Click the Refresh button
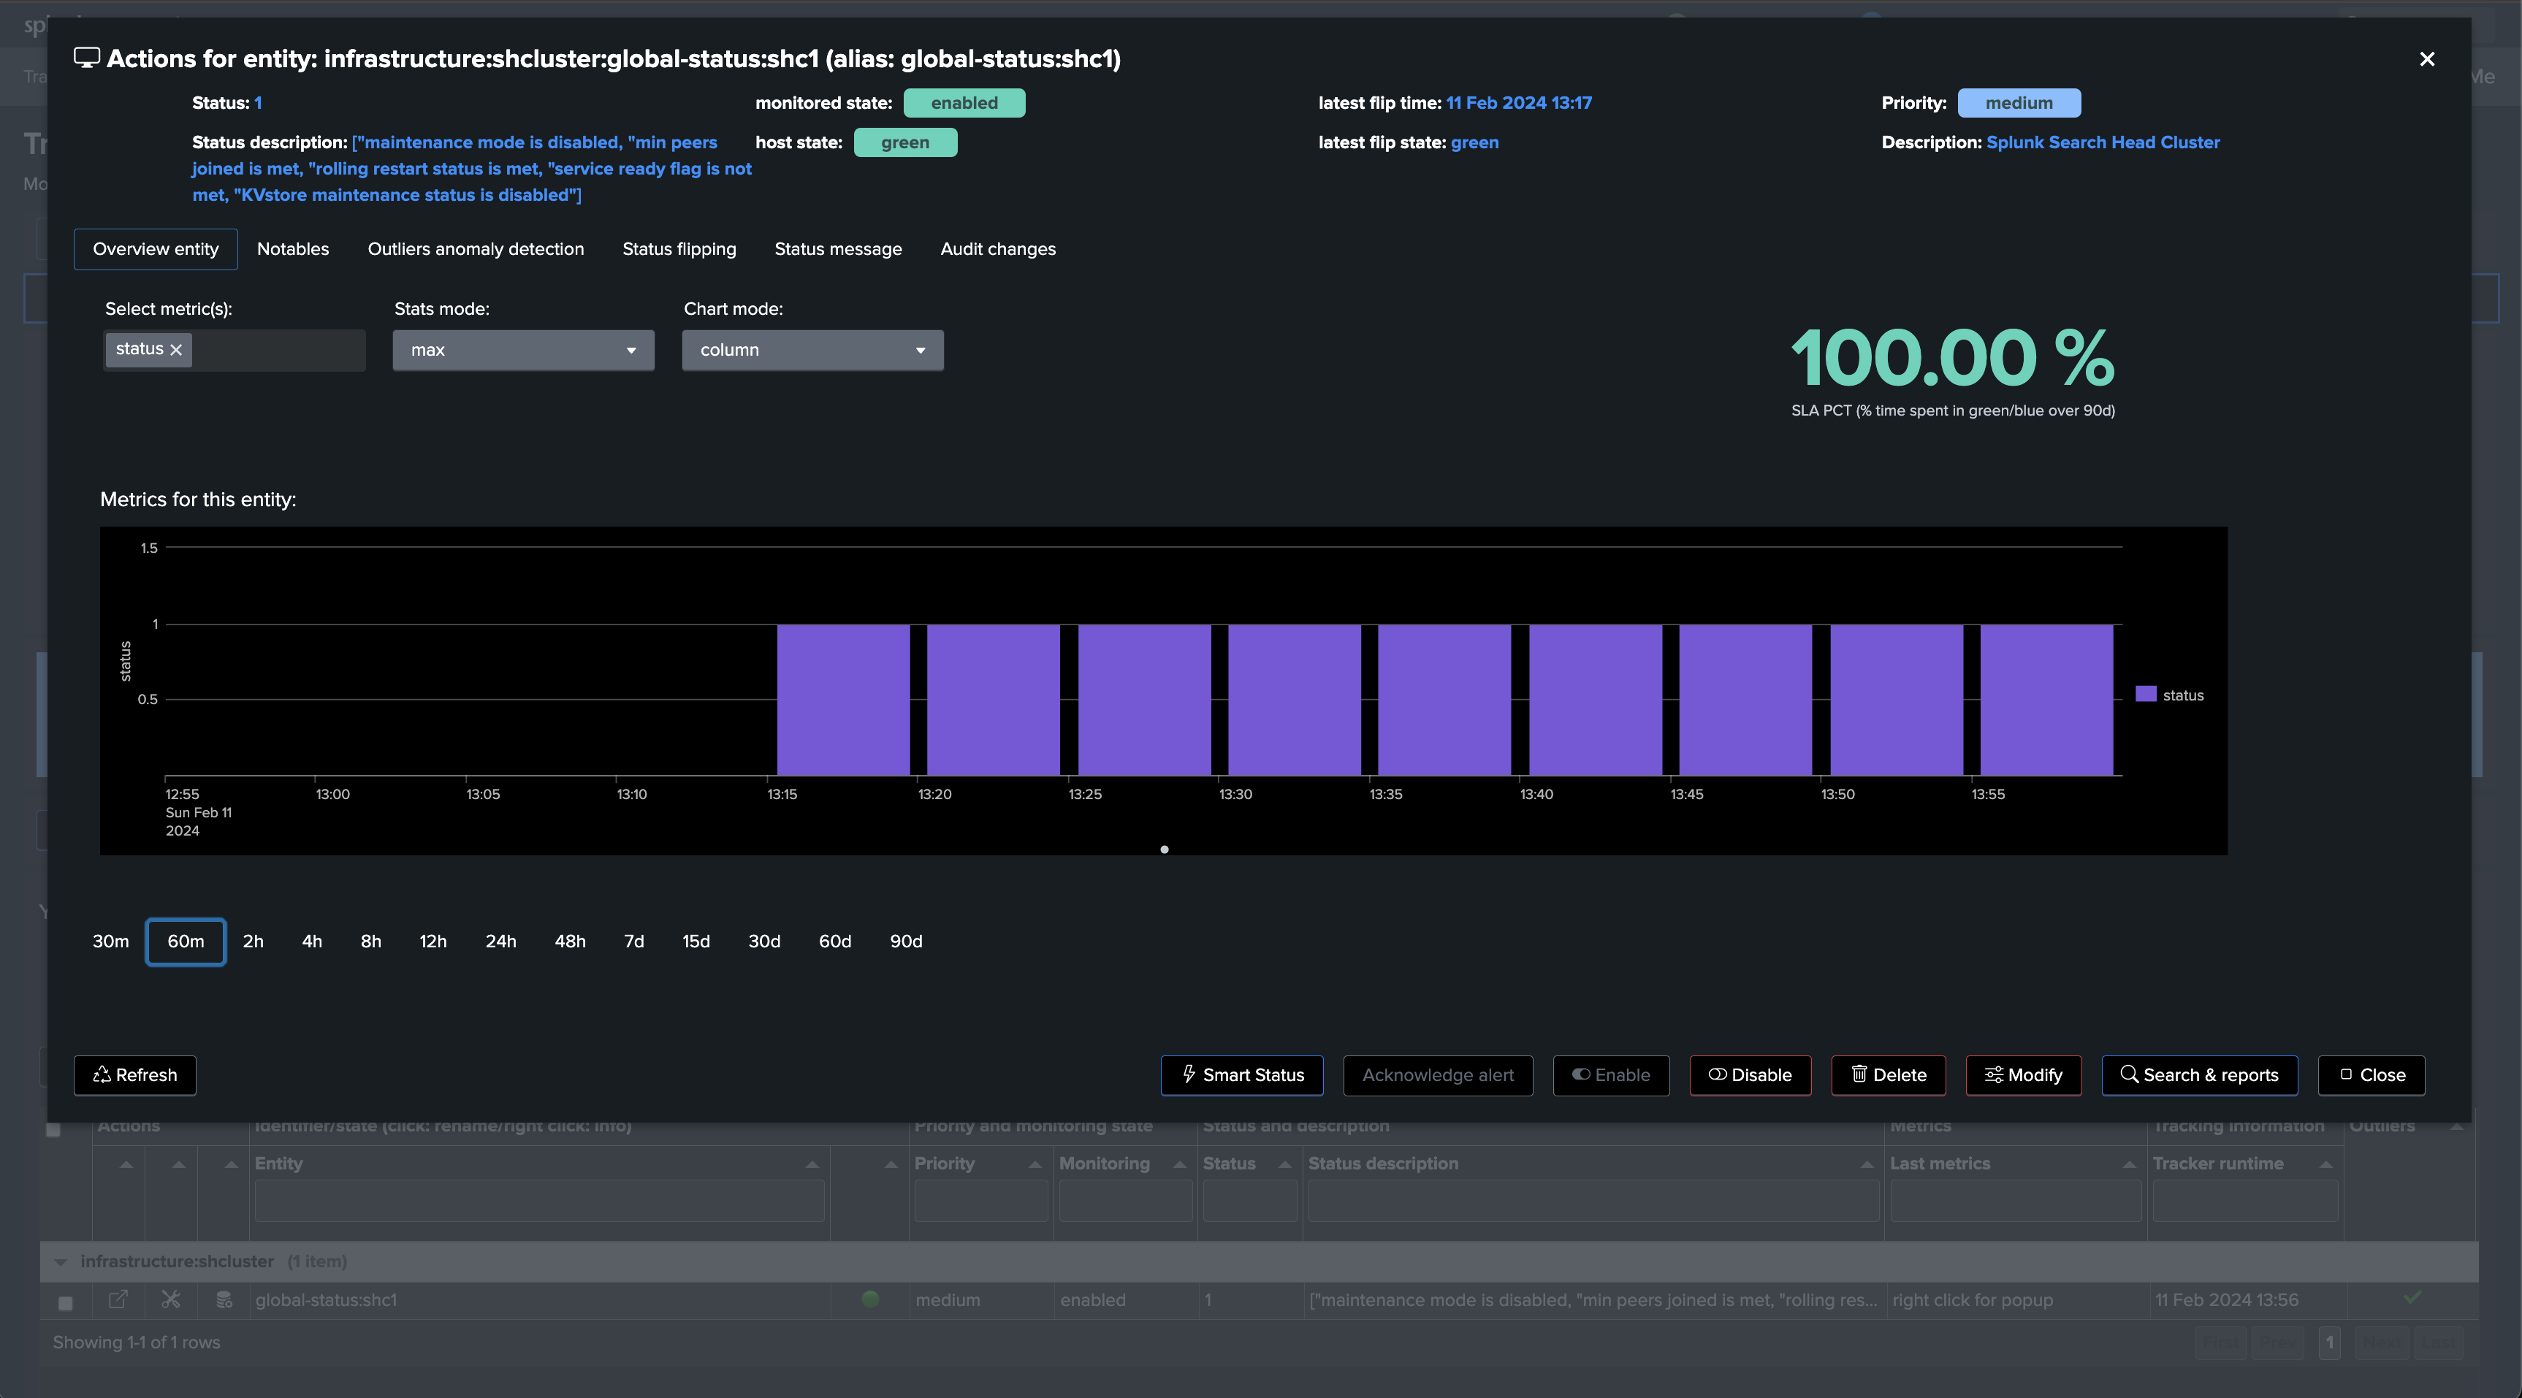Image resolution: width=2522 pixels, height=1398 pixels. (135, 1075)
